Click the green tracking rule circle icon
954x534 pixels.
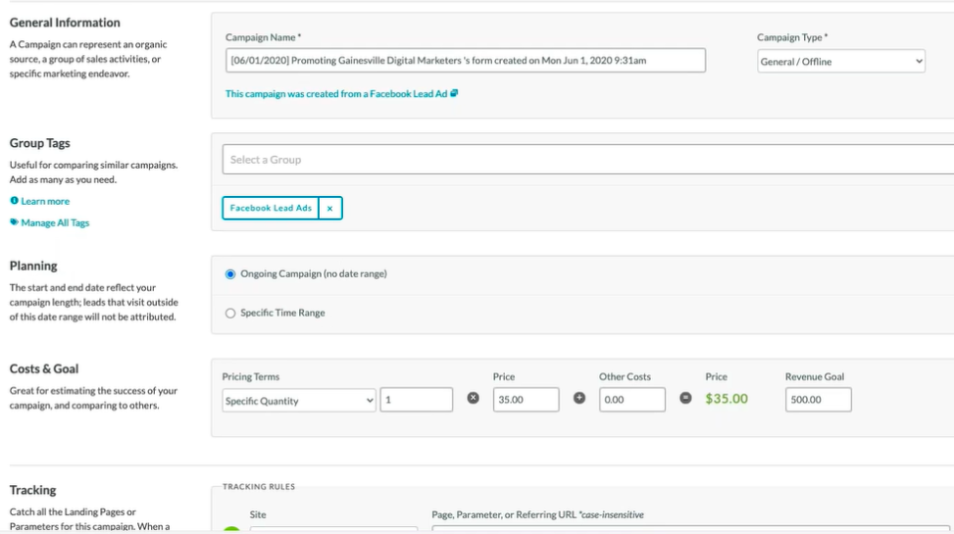231,530
